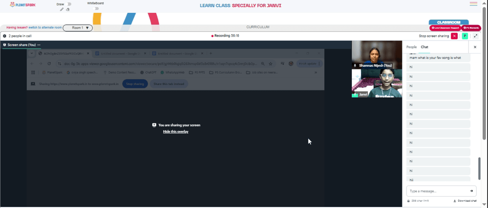This screenshot has width=488, height=208.
Task: Close the second Untitled document tab
Action: point(203,54)
